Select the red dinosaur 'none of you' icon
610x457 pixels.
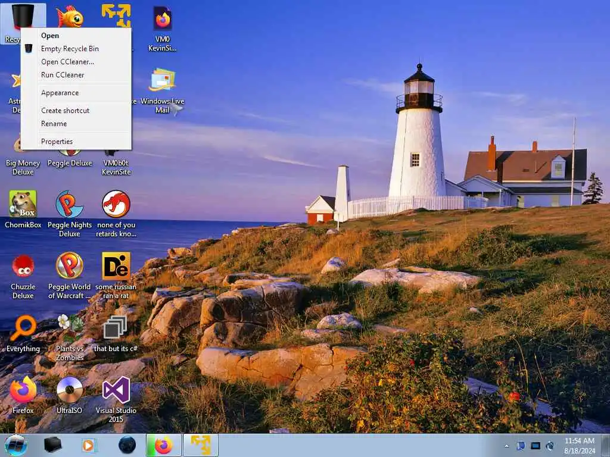(116, 214)
